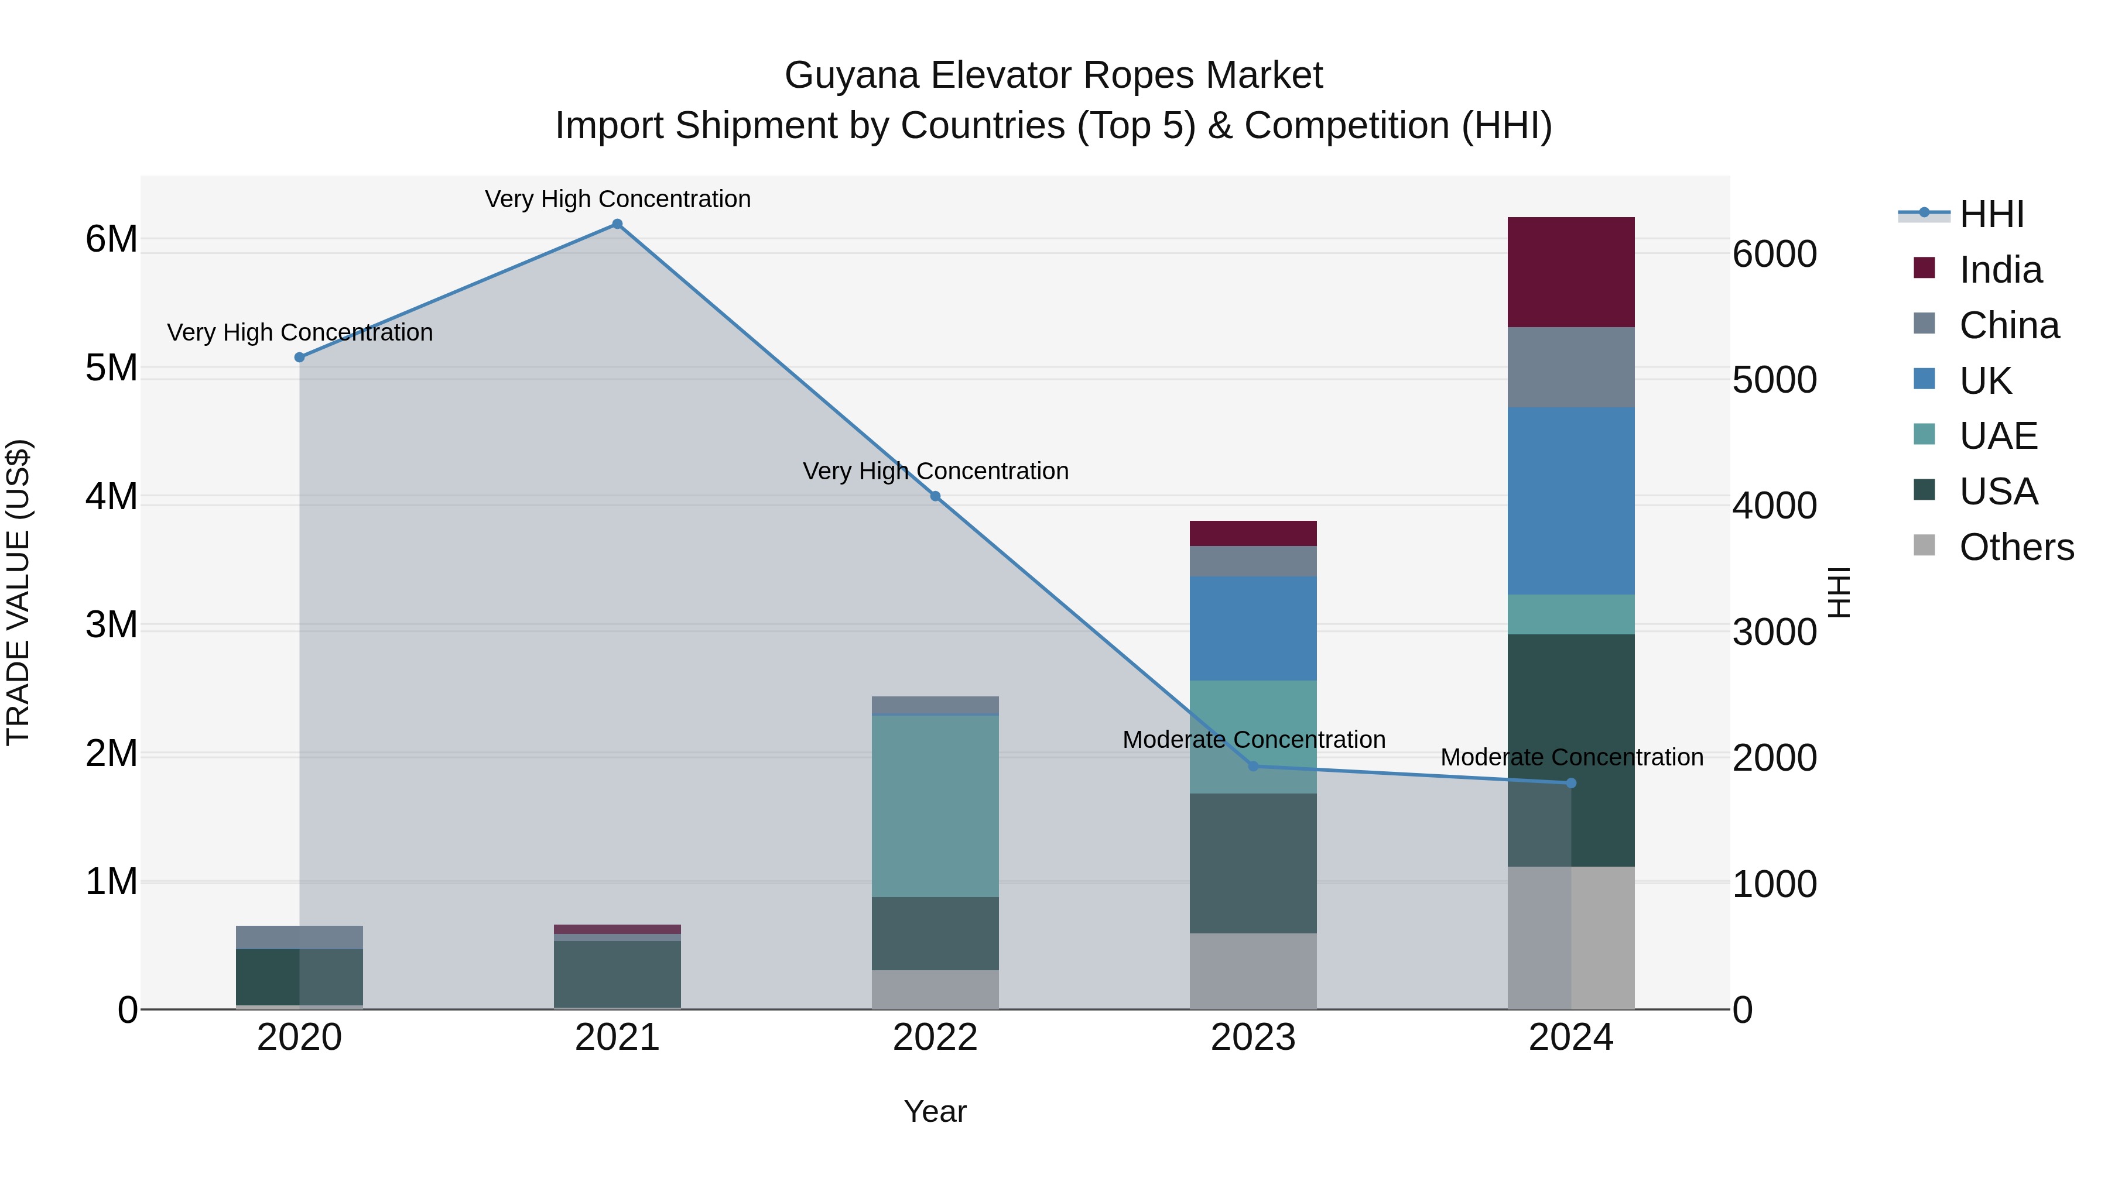Click the HHI data point for 2023
The height and width of the screenshot is (1185, 2108).
tap(1253, 766)
